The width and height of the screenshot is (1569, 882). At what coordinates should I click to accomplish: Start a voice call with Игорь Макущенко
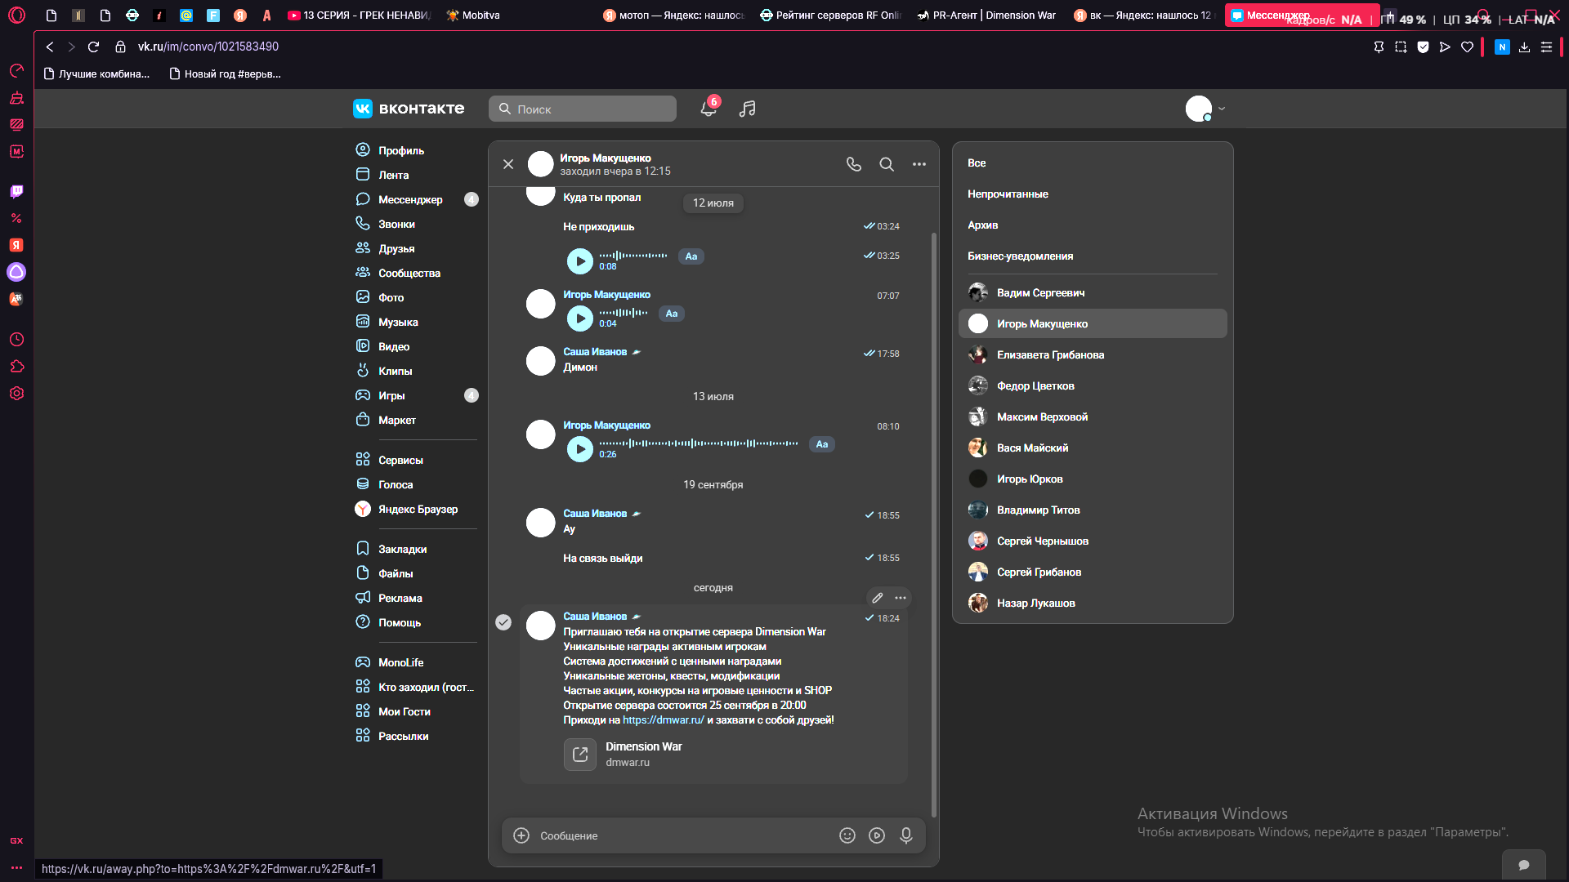(x=854, y=164)
